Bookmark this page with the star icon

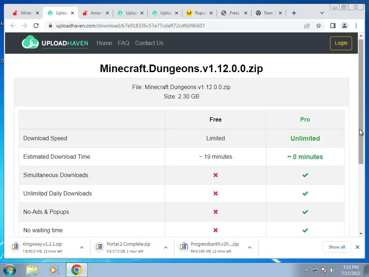(x=319, y=26)
